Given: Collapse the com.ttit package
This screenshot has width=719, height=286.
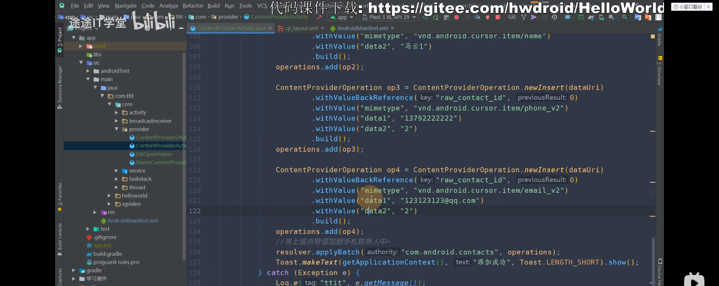Looking at the screenshot, I should [102, 96].
